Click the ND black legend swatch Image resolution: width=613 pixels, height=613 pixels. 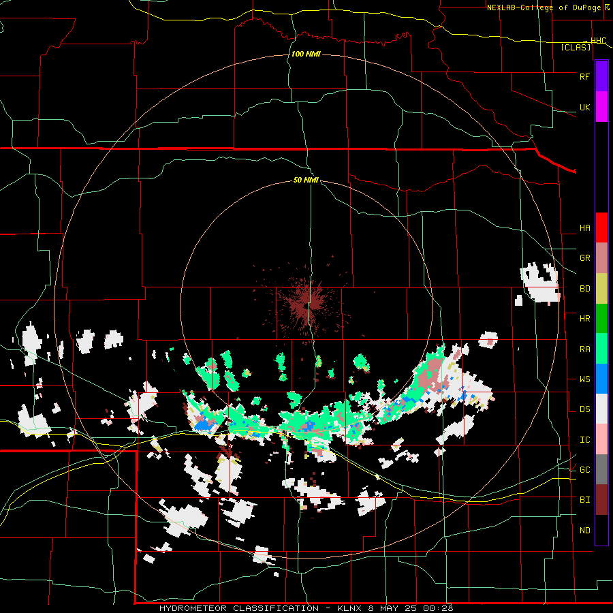coord(601,530)
